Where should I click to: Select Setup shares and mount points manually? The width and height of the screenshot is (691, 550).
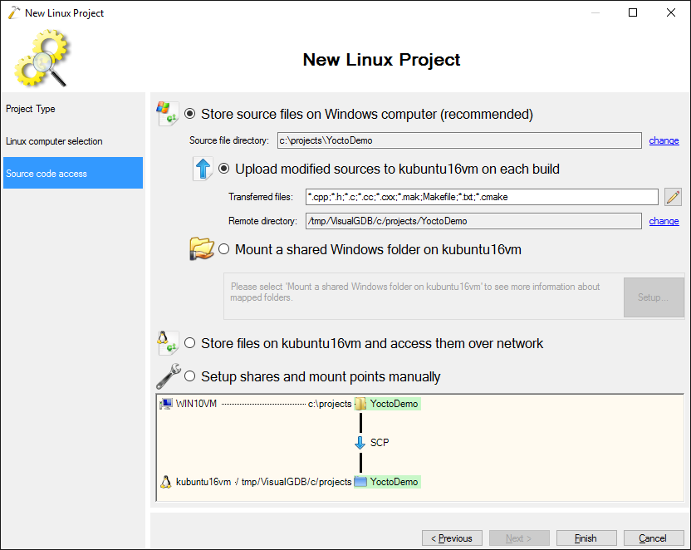click(x=190, y=376)
